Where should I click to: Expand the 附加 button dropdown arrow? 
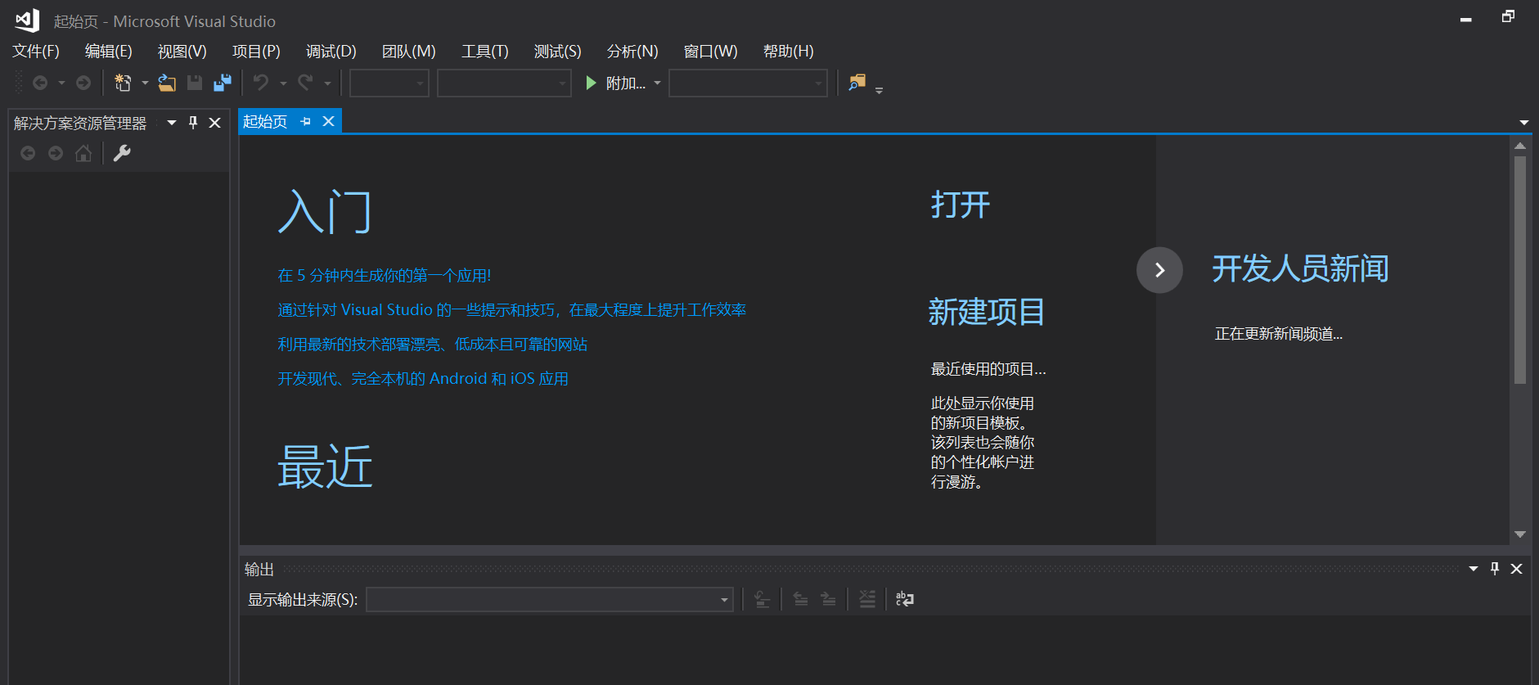[x=657, y=83]
